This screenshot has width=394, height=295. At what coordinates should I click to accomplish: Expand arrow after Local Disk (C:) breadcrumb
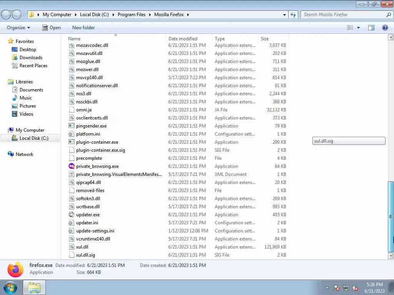click(113, 15)
